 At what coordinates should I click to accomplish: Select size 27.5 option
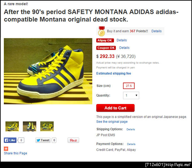pyautogui.click(x=129, y=86)
